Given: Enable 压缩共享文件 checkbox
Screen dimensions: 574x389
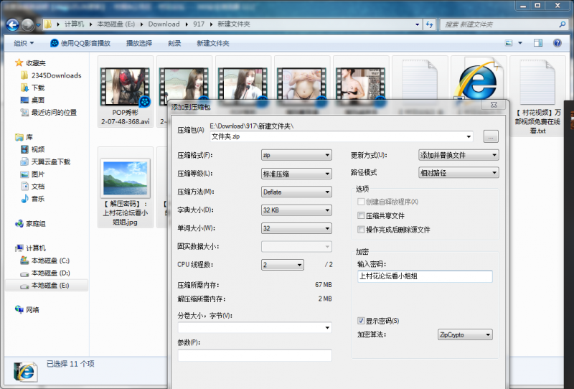Looking at the screenshot, I should click(x=361, y=216).
